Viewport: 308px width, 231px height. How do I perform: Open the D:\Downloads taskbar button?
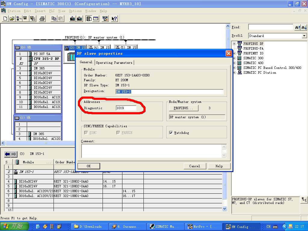click(89, 226)
